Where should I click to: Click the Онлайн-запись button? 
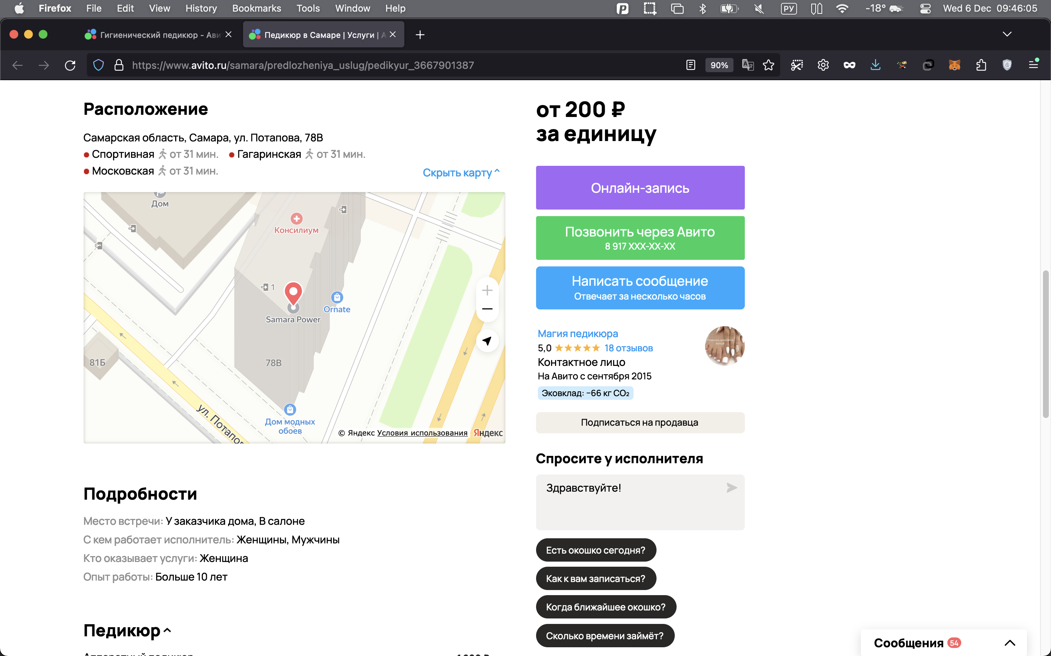pyautogui.click(x=640, y=188)
